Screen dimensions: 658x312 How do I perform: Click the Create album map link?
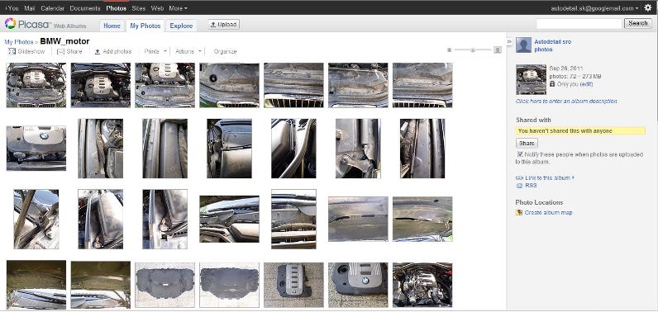pyautogui.click(x=549, y=213)
